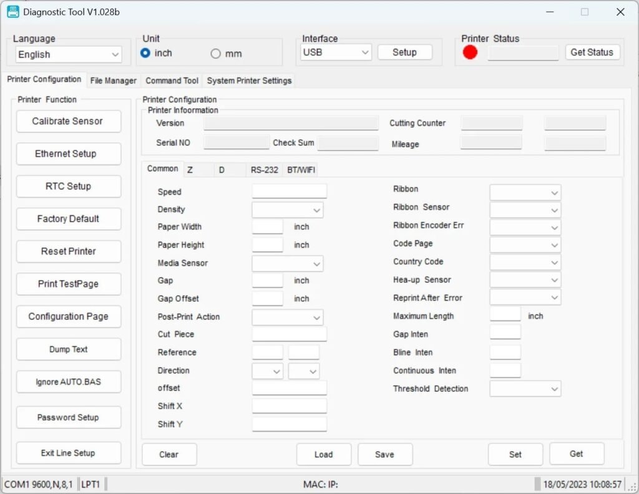
Task: Switch to the RS-232 tab
Action: point(264,169)
